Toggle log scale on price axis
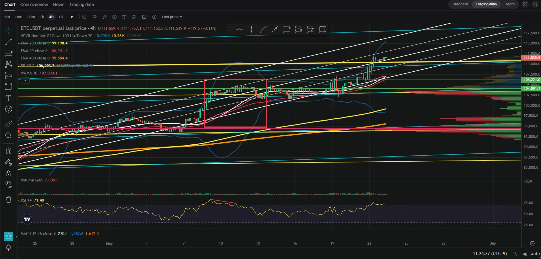 pyautogui.click(x=524, y=254)
